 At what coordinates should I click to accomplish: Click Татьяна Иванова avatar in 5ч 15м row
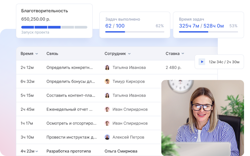pos(107,95)
